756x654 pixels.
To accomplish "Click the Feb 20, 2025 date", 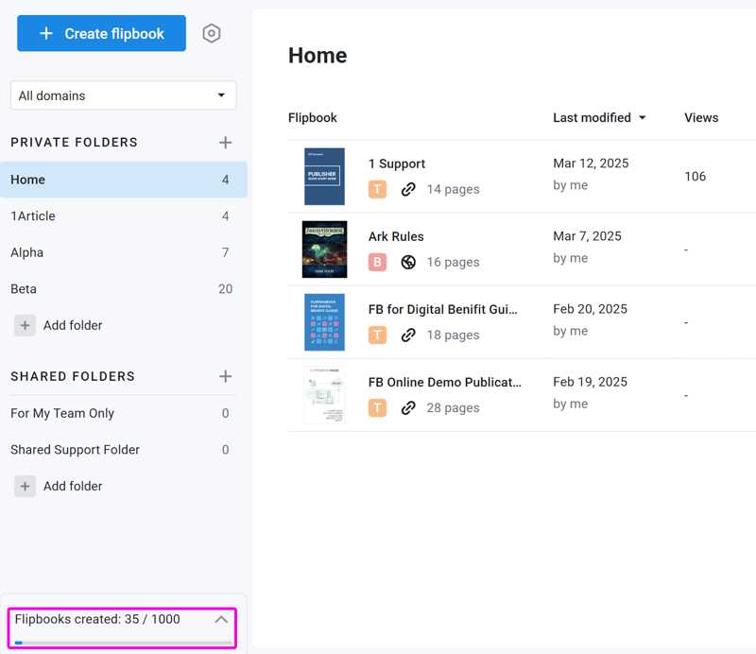I will click(x=590, y=309).
